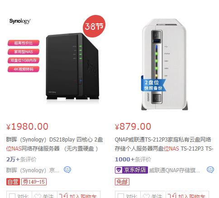Open the Synology DS218play product title
This screenshot has width=219, height=198.
click(55, 144)
